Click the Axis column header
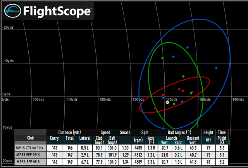The height and width of the screenshot is (168, 248). click(x=151, y=140)
